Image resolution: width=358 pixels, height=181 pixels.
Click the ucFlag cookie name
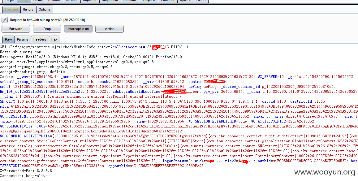195,87
